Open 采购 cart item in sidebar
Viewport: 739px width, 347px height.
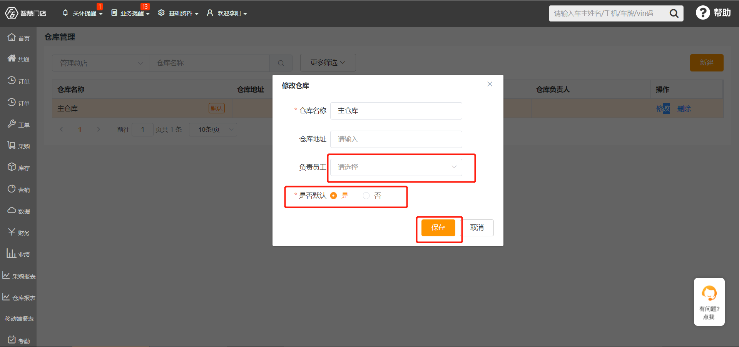tap(18, 146)
